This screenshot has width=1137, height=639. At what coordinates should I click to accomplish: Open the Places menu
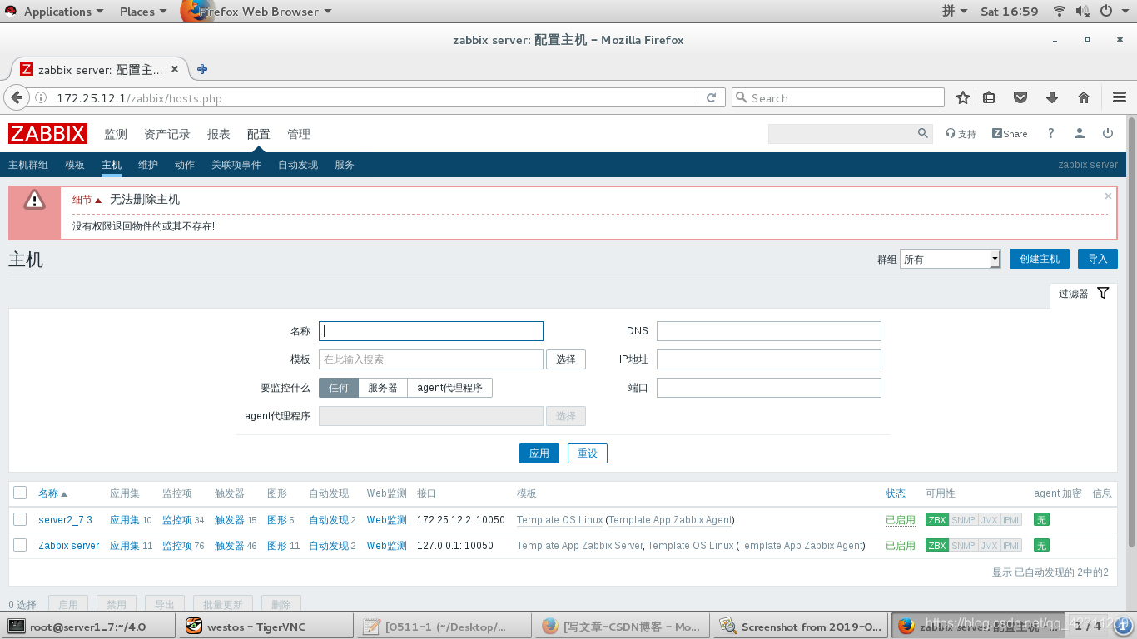[x=142, y=12]
